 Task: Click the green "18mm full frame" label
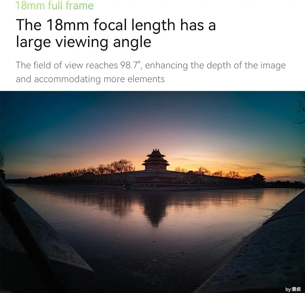(x=55, y=5)
